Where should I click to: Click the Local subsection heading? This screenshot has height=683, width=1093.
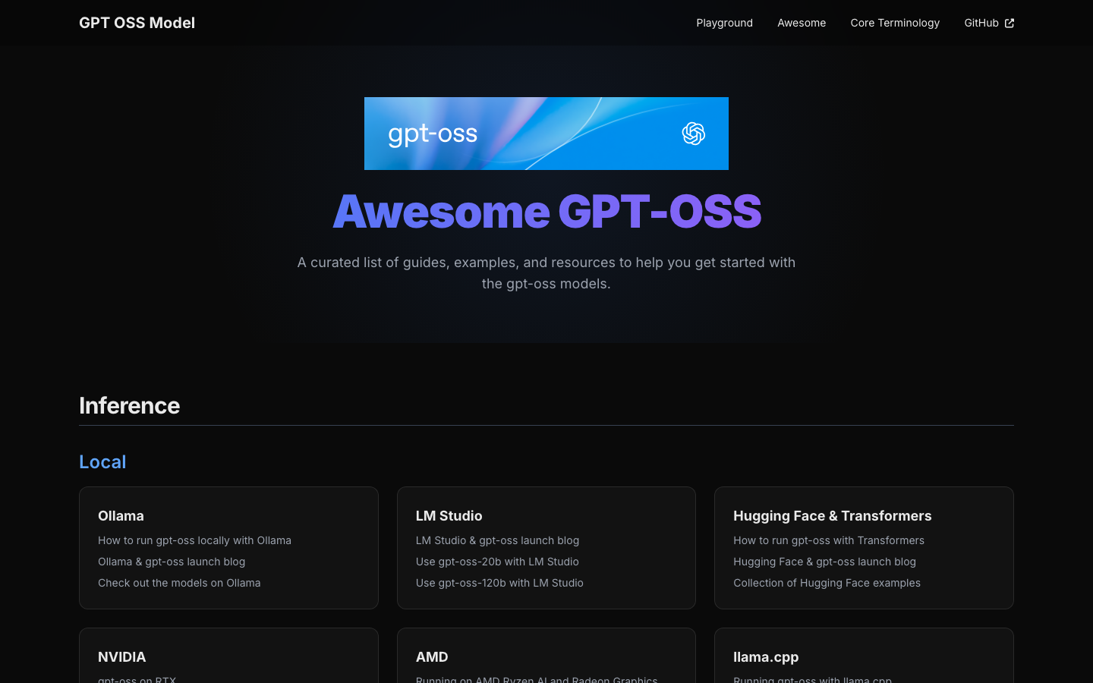pos(102,462)
